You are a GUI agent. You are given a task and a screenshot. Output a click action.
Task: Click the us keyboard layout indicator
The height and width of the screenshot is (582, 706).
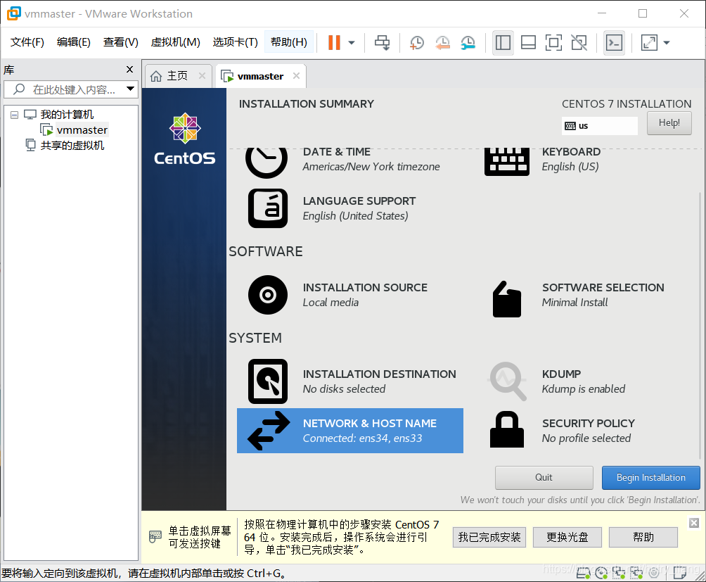pyautogui.click(x=599, y=126)
